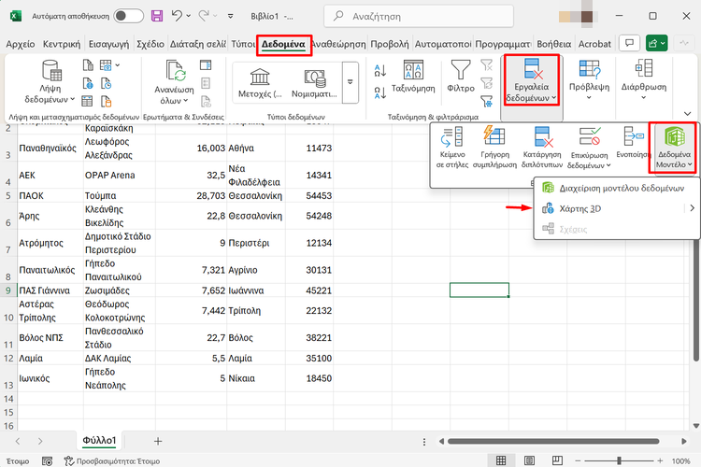Image resolution: width=701 pixels, height=467 pixels.
Task: Switch to the Εισαγωγή ribbon tab
Action: (x=108, y=44)
